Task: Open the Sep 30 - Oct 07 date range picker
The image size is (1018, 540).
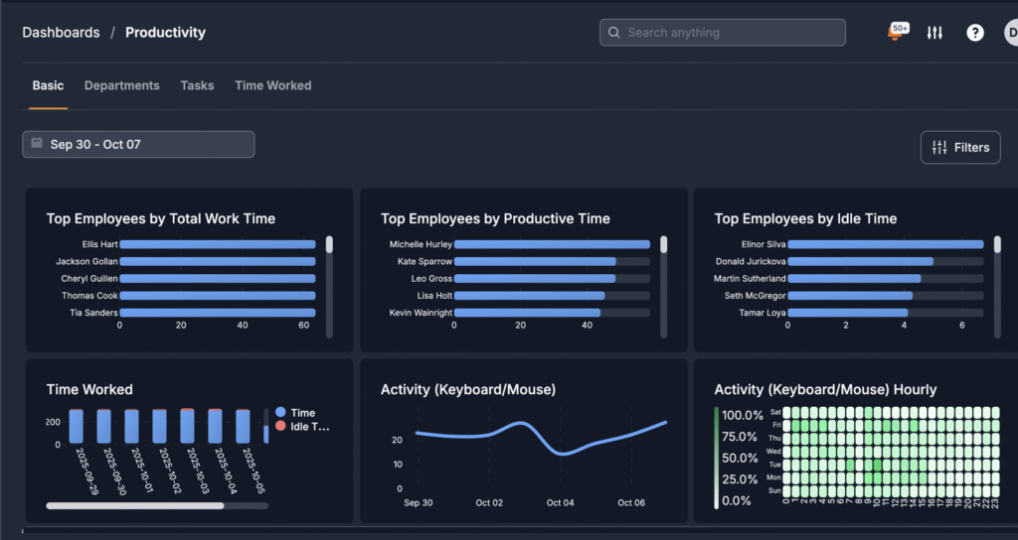Action: [x=138, y=145]
